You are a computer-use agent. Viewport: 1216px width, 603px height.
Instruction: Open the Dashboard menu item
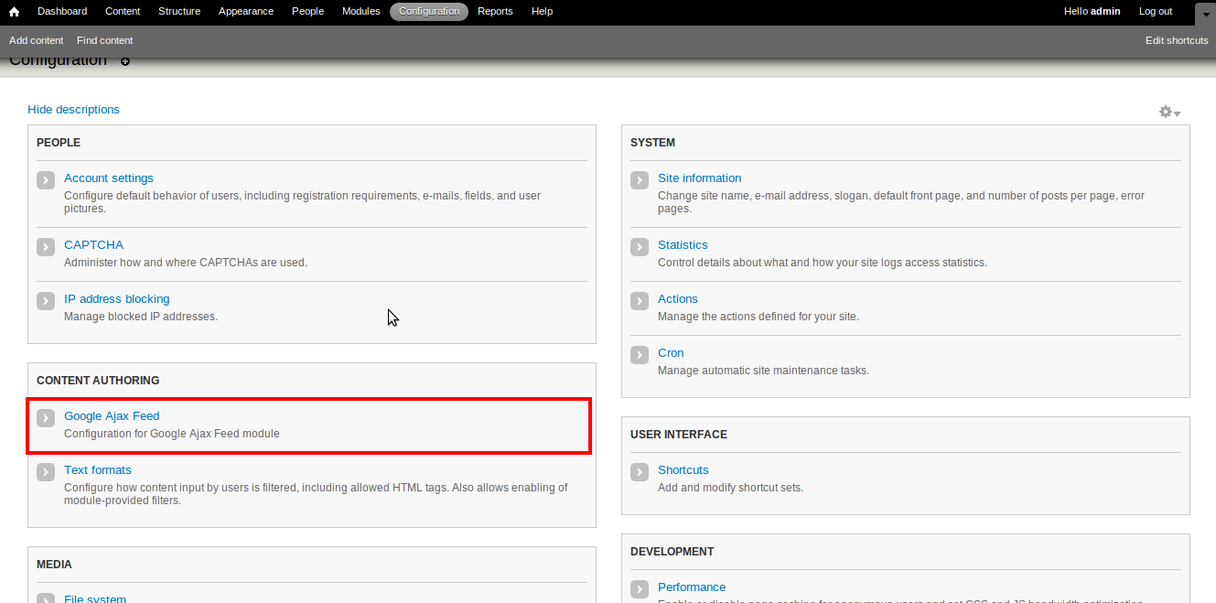[62, 11]
